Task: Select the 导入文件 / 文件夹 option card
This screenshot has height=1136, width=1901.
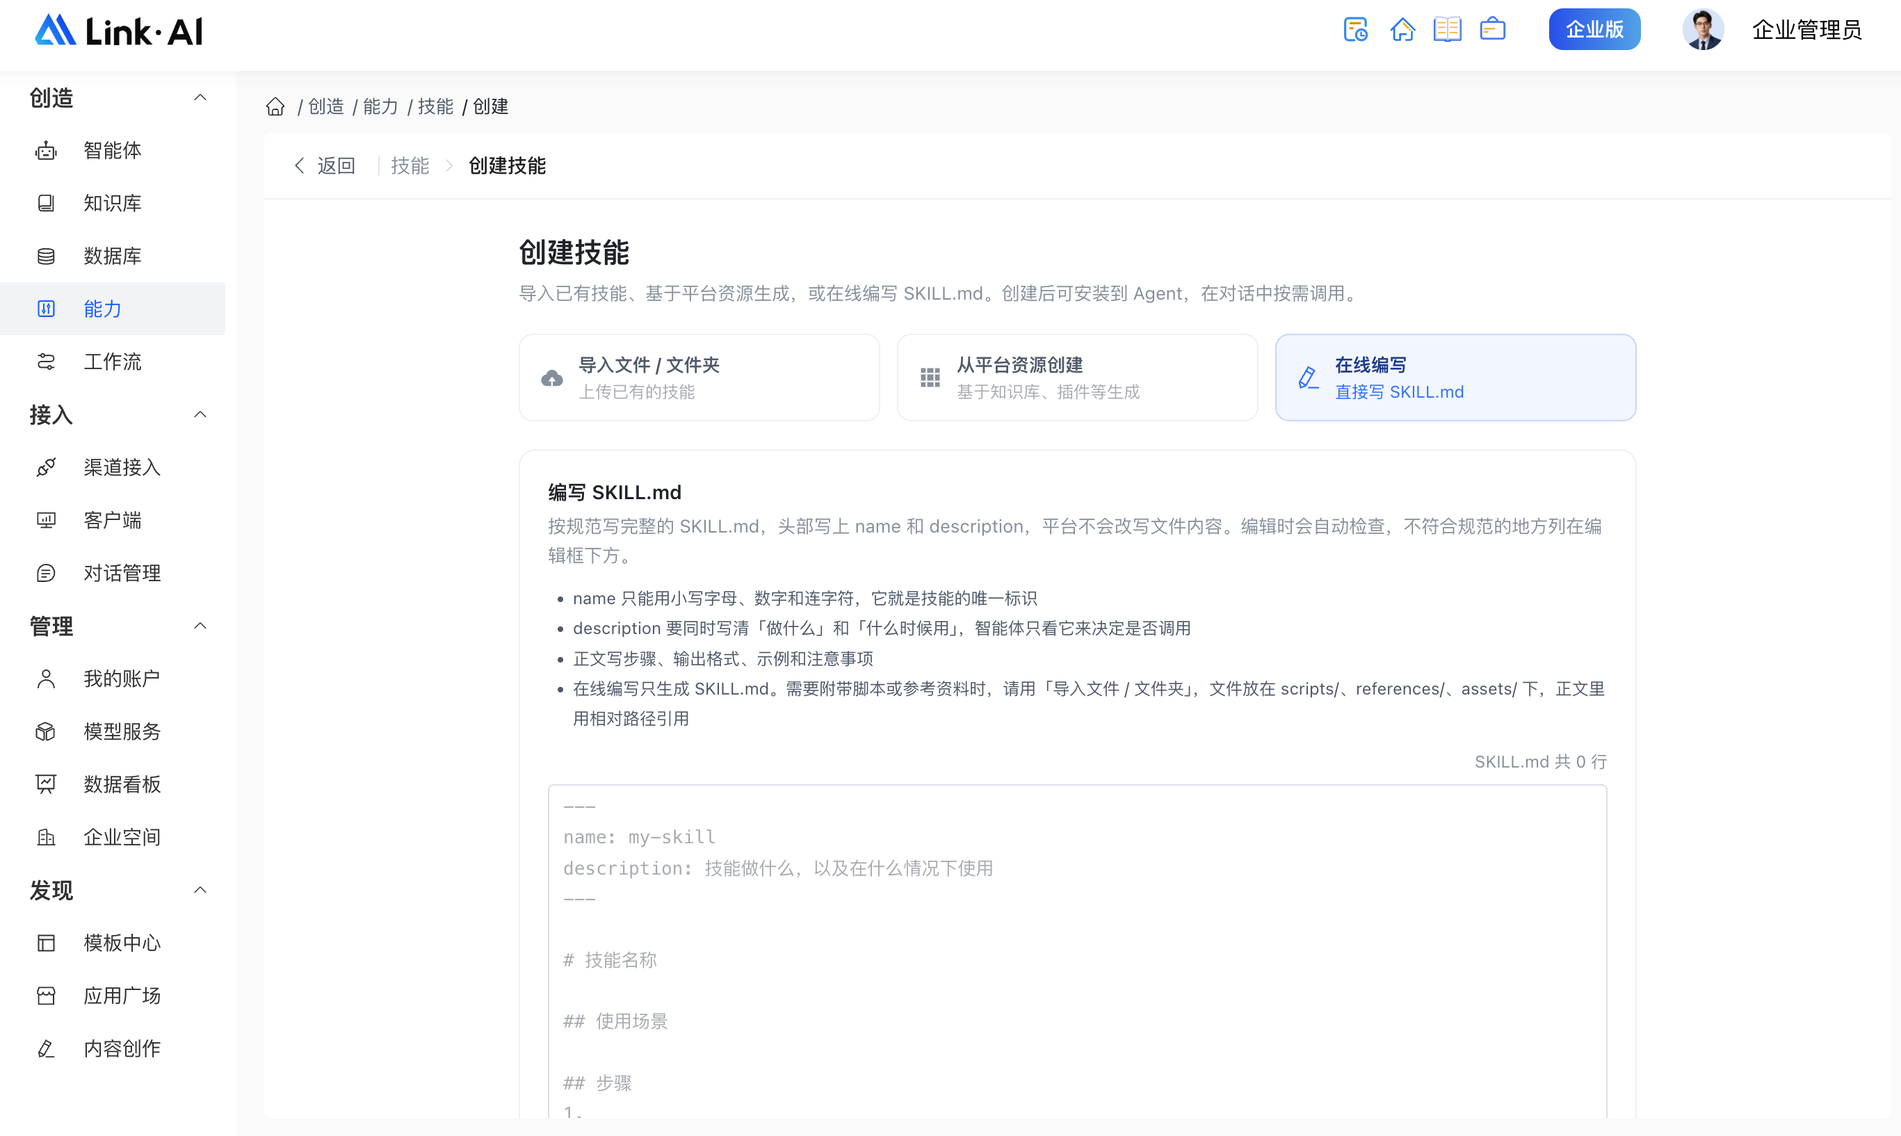Action: [x=699, y=378]
